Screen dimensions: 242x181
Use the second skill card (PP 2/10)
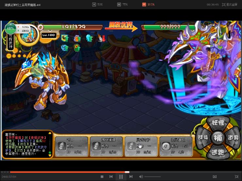click(106, 146)
